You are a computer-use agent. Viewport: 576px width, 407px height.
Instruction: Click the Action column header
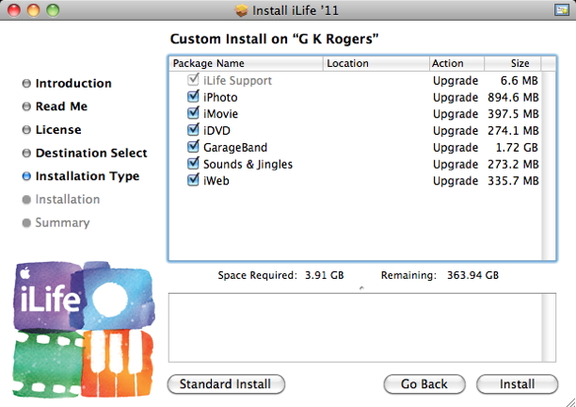point(456,63)
